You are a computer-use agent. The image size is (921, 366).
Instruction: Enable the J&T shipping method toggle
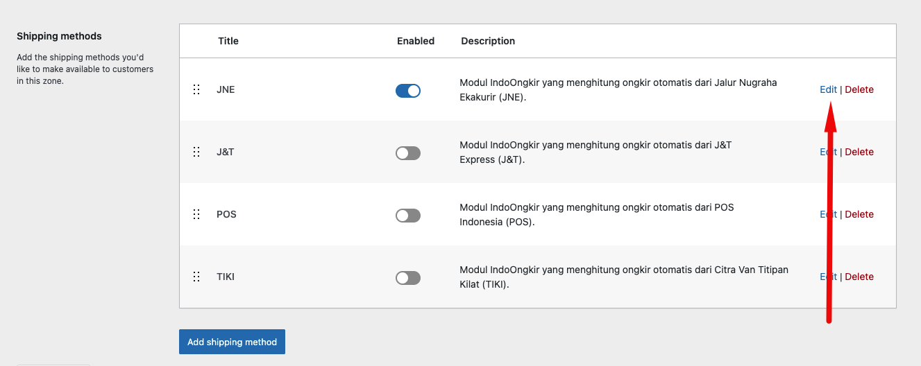(x=408, y=153)
